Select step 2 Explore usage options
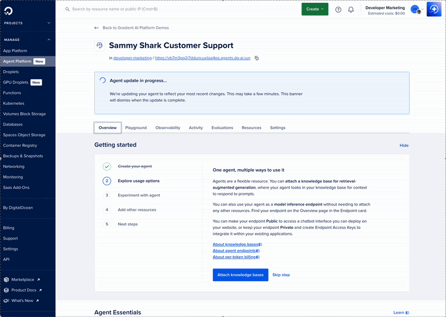The width and height of the screenshot is (446, 317). tap(138, 181)
